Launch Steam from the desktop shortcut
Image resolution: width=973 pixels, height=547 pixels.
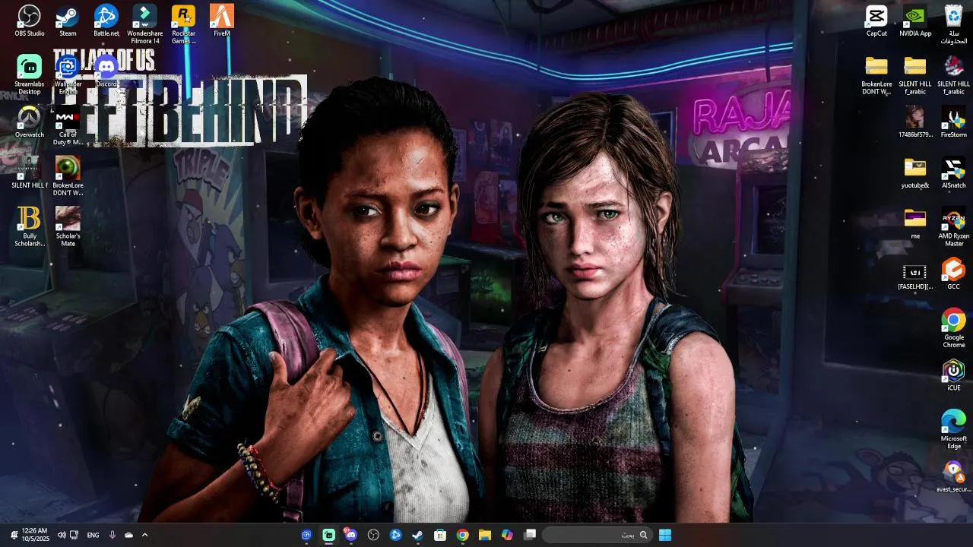[68, 21]
